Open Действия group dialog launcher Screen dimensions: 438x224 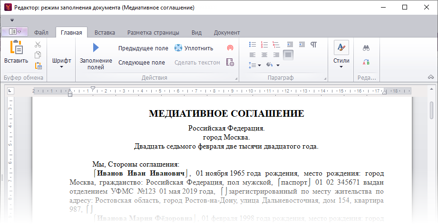click(x=236, y=79)
